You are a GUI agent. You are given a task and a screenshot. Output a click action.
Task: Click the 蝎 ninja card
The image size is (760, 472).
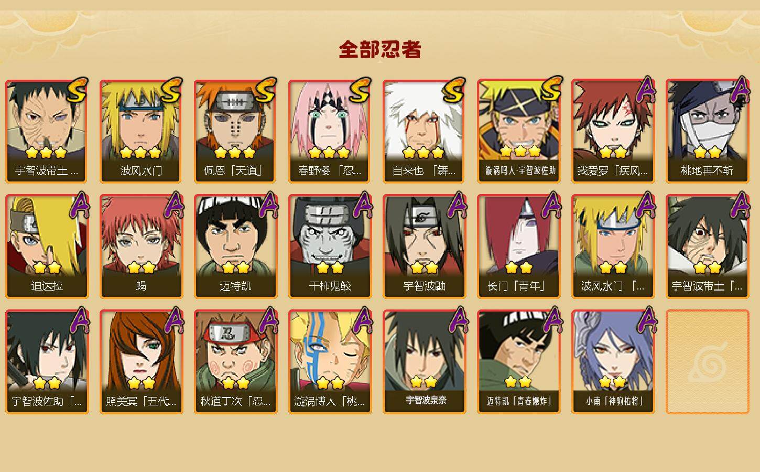pyautogui.click(x=141, y=246)
